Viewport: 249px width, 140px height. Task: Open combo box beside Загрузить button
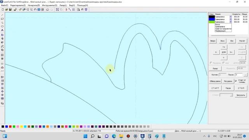[226, 95]
